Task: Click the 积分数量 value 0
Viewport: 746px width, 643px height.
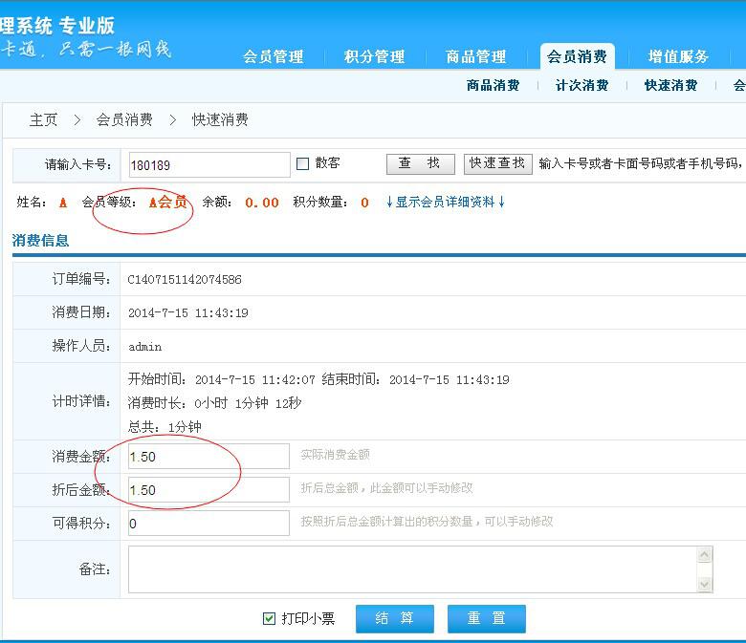Action: (364, 203)
